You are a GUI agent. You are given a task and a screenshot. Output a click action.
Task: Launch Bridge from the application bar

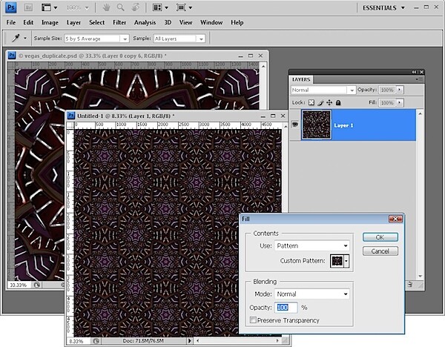click(x=28, y=8)
